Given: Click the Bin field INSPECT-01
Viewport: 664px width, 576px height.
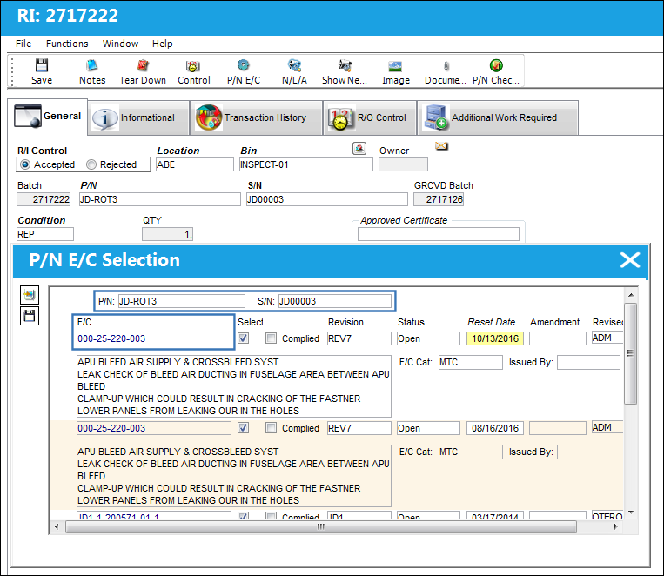Looking at the screenshot, I should coord(305,164).
